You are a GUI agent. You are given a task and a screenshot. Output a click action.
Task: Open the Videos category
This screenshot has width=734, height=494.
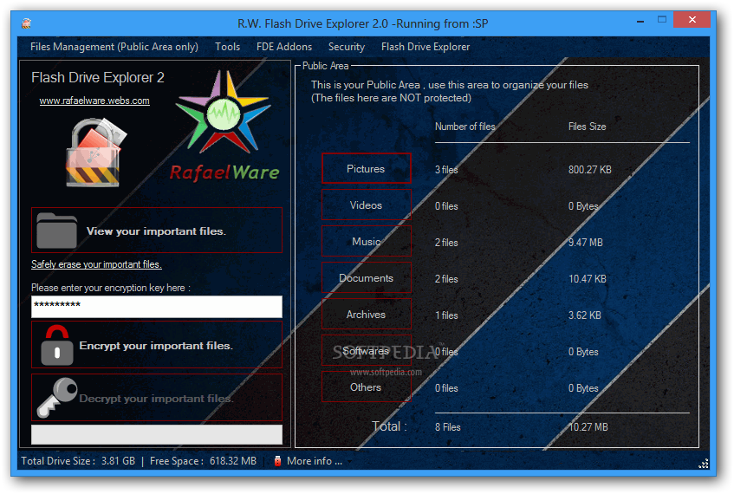pos(366,205)
